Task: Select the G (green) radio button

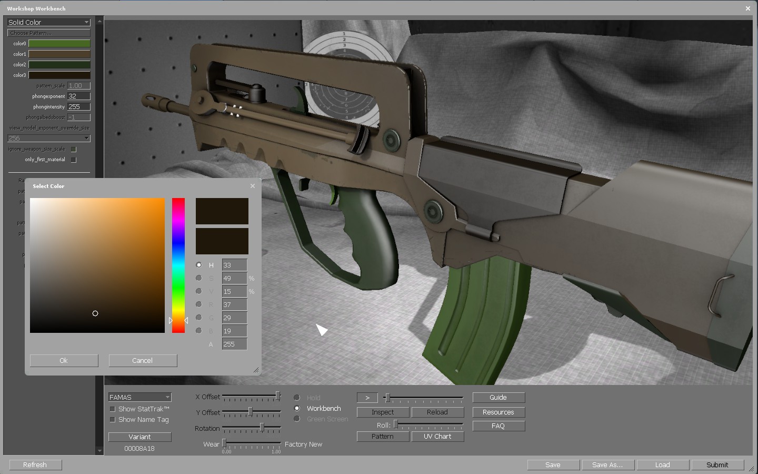Action: 198,318
